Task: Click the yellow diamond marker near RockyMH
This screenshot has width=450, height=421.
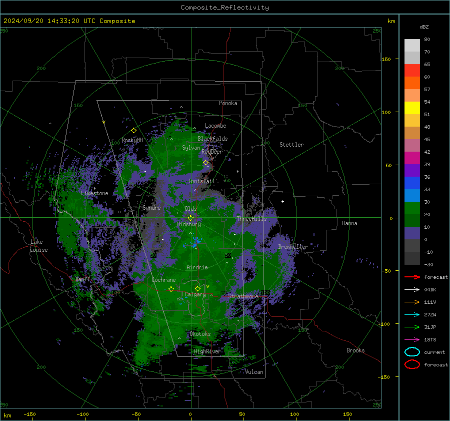Action: [x=133, y=131]
